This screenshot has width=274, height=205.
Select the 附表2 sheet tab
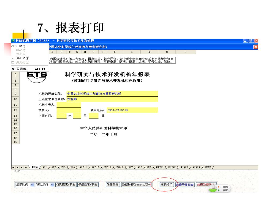pos(172,167)
